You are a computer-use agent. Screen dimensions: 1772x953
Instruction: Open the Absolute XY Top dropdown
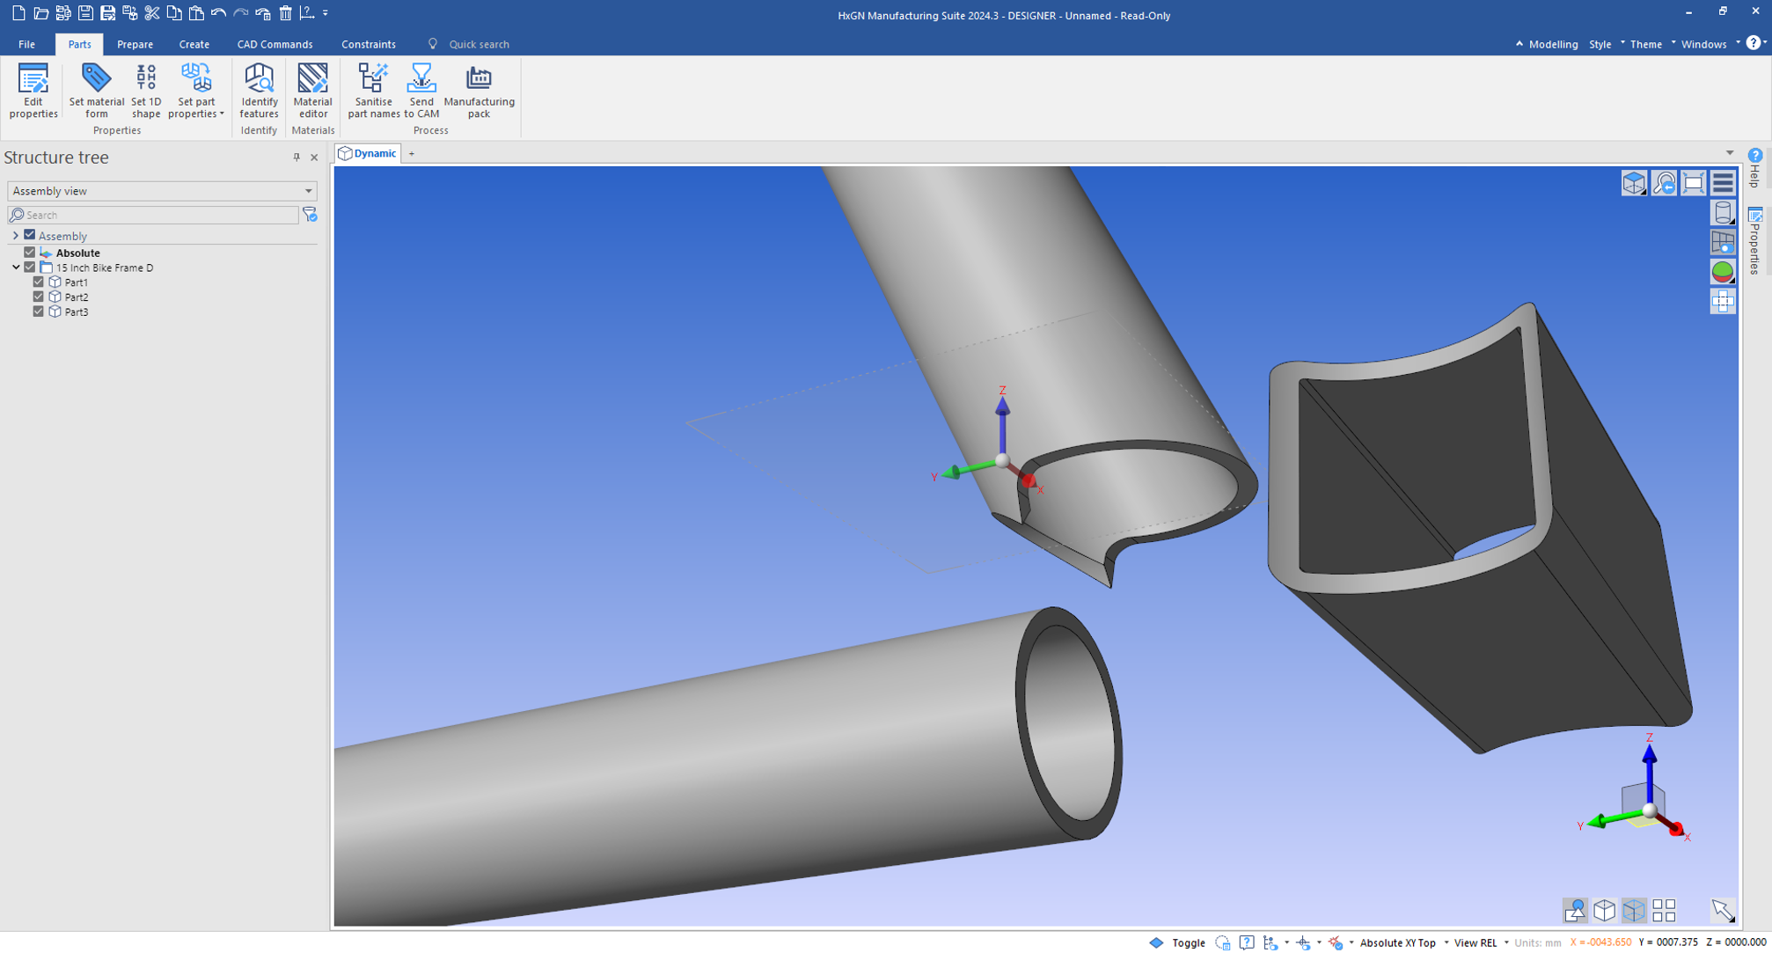click(1403, 942)
